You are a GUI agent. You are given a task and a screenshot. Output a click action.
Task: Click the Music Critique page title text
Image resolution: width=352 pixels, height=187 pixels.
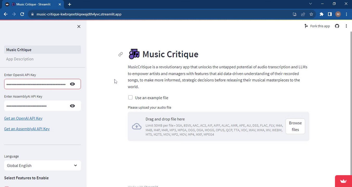click(x=170, y=54)
